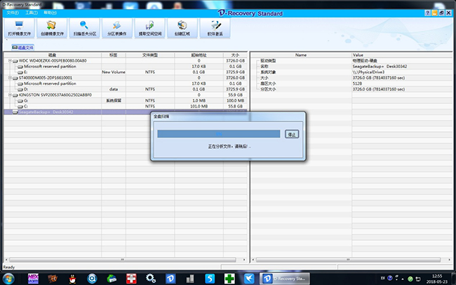
Task: Click the pinned blue D icon on taskbar
Action: point(170,279)
